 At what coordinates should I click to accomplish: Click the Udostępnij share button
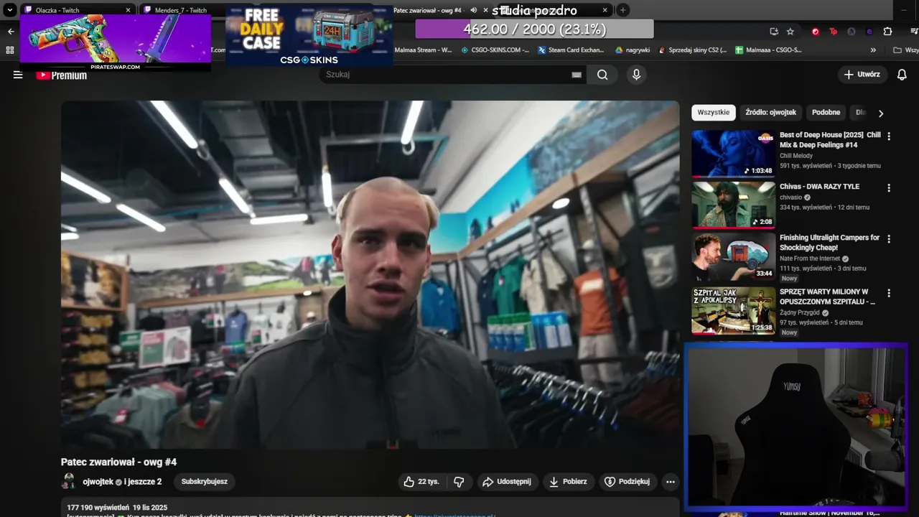coord(507,482)
